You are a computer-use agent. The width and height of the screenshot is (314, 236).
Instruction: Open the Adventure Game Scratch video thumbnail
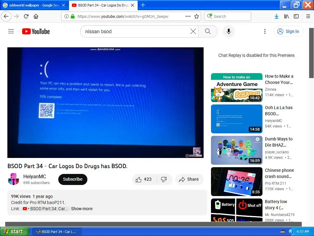pos(236,88)
